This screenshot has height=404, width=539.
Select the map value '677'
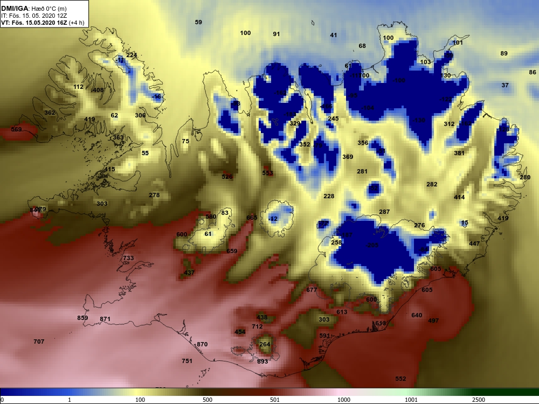click(x=312, y=290)
